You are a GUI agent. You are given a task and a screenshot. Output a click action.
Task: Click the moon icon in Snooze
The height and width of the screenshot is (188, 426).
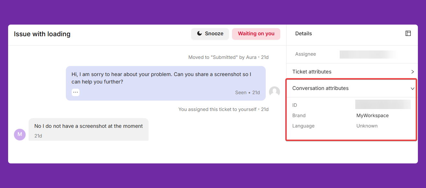200,33
